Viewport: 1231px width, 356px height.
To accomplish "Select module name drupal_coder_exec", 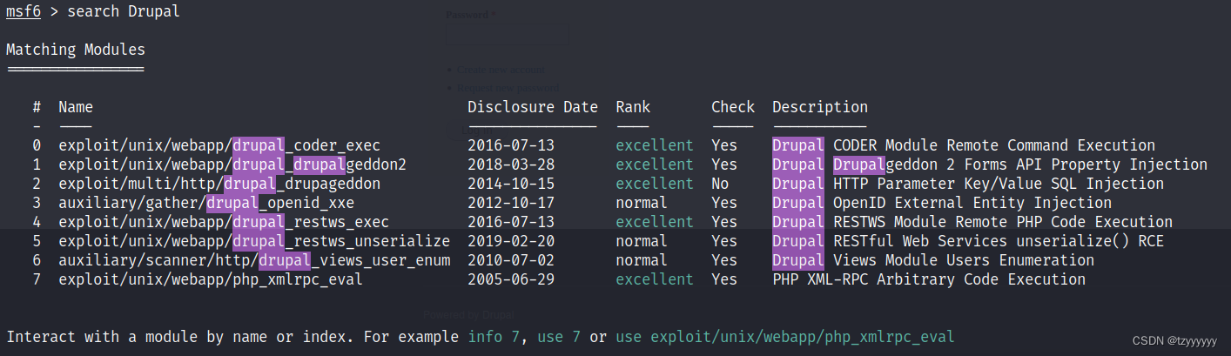I will point(306,145).
